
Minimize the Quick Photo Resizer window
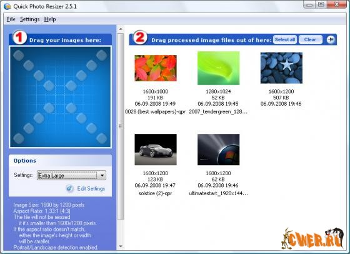click(x=309, y=4)
